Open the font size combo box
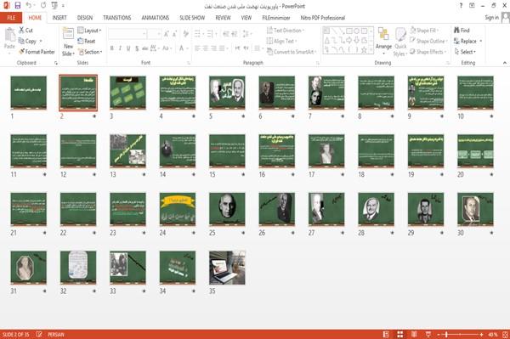The width and height of the screenshot is (510, 339). [154, 34]
